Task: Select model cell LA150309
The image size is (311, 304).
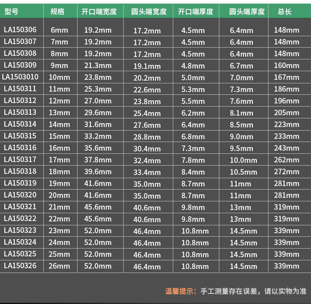Action: tap(20, 65)
